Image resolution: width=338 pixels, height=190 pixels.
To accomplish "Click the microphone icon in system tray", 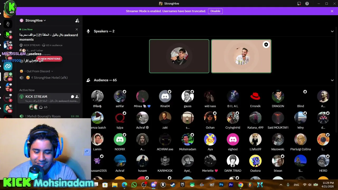I will (x=288, y=185).
